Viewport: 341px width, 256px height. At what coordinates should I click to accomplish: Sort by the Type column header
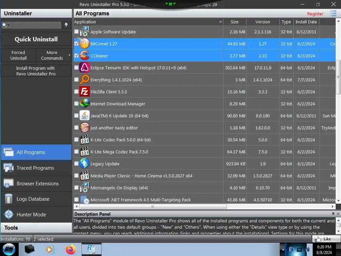(x=286, y=22)
